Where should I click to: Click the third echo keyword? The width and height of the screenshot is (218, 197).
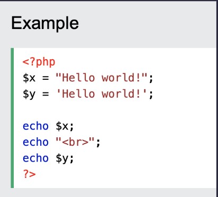(35, 158)
